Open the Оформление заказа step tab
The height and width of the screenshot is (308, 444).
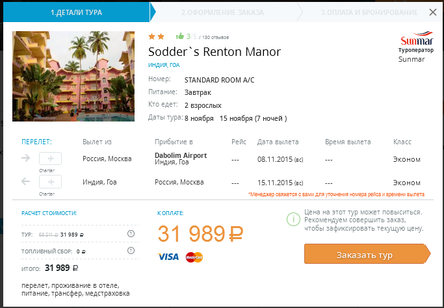(222, 12)
